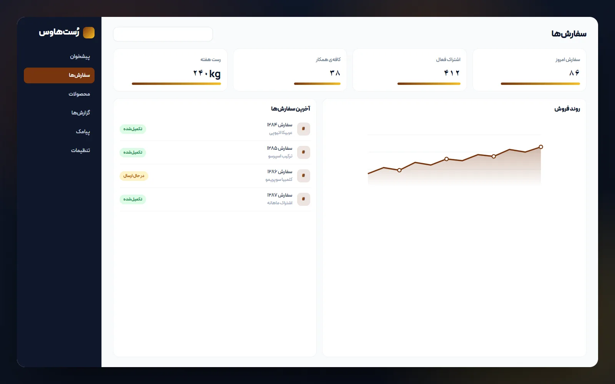Click the ۳۸ value in کافه‌ی همکار card
This screenshot has width=615, height=384.
click(335, 73)
